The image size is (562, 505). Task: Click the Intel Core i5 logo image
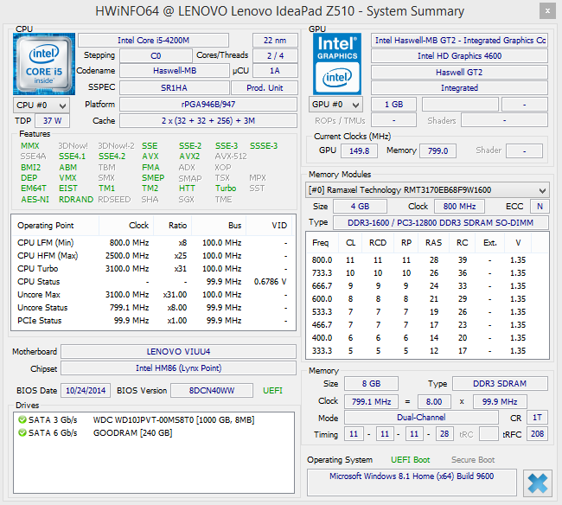[44, 64]
